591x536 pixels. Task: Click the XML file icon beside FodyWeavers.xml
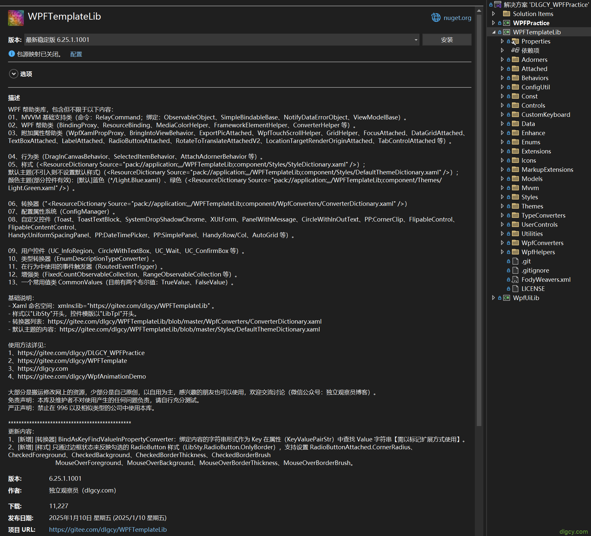pyautogui.click(x=515, y=279)
